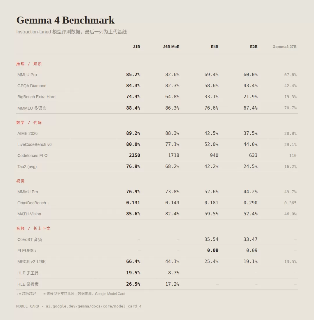The height and width of the screenshot is (320, 314).
Task: Select the "MMMU Pro" row label
Action: [28, 192]
